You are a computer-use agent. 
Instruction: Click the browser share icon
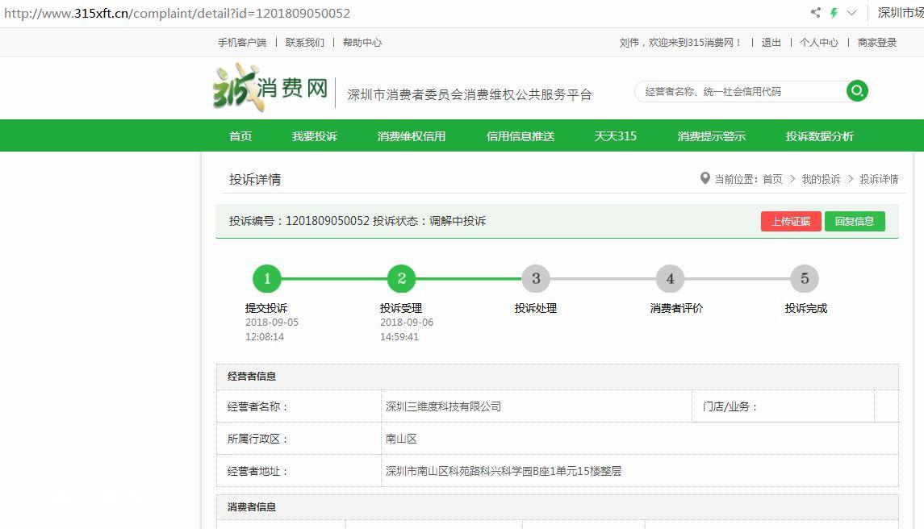pos(816,12)
